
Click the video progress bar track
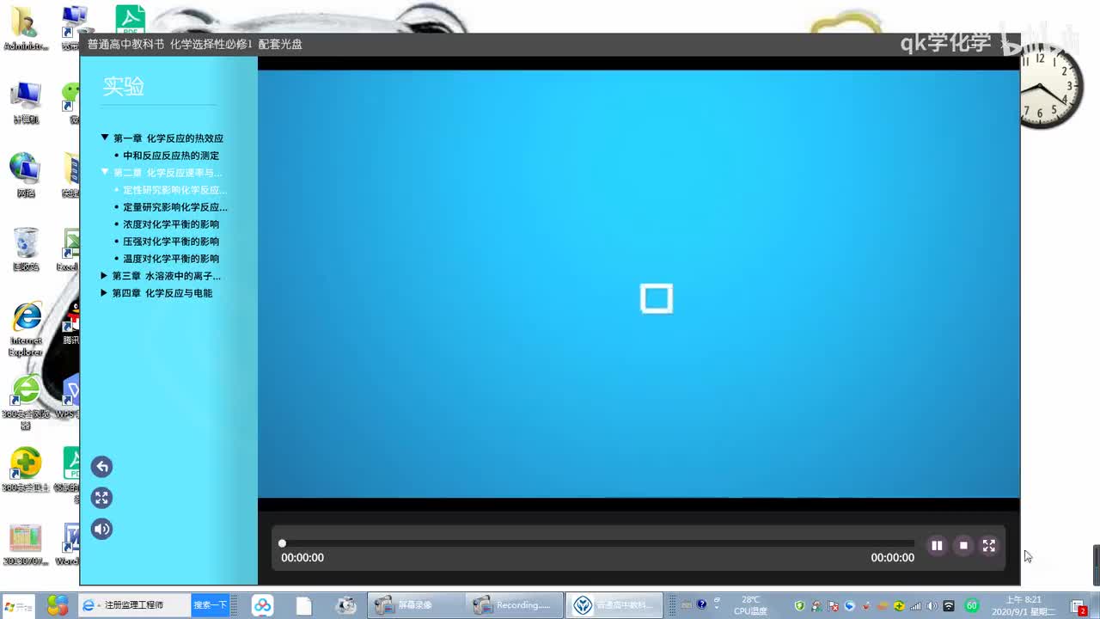point(598,543)
